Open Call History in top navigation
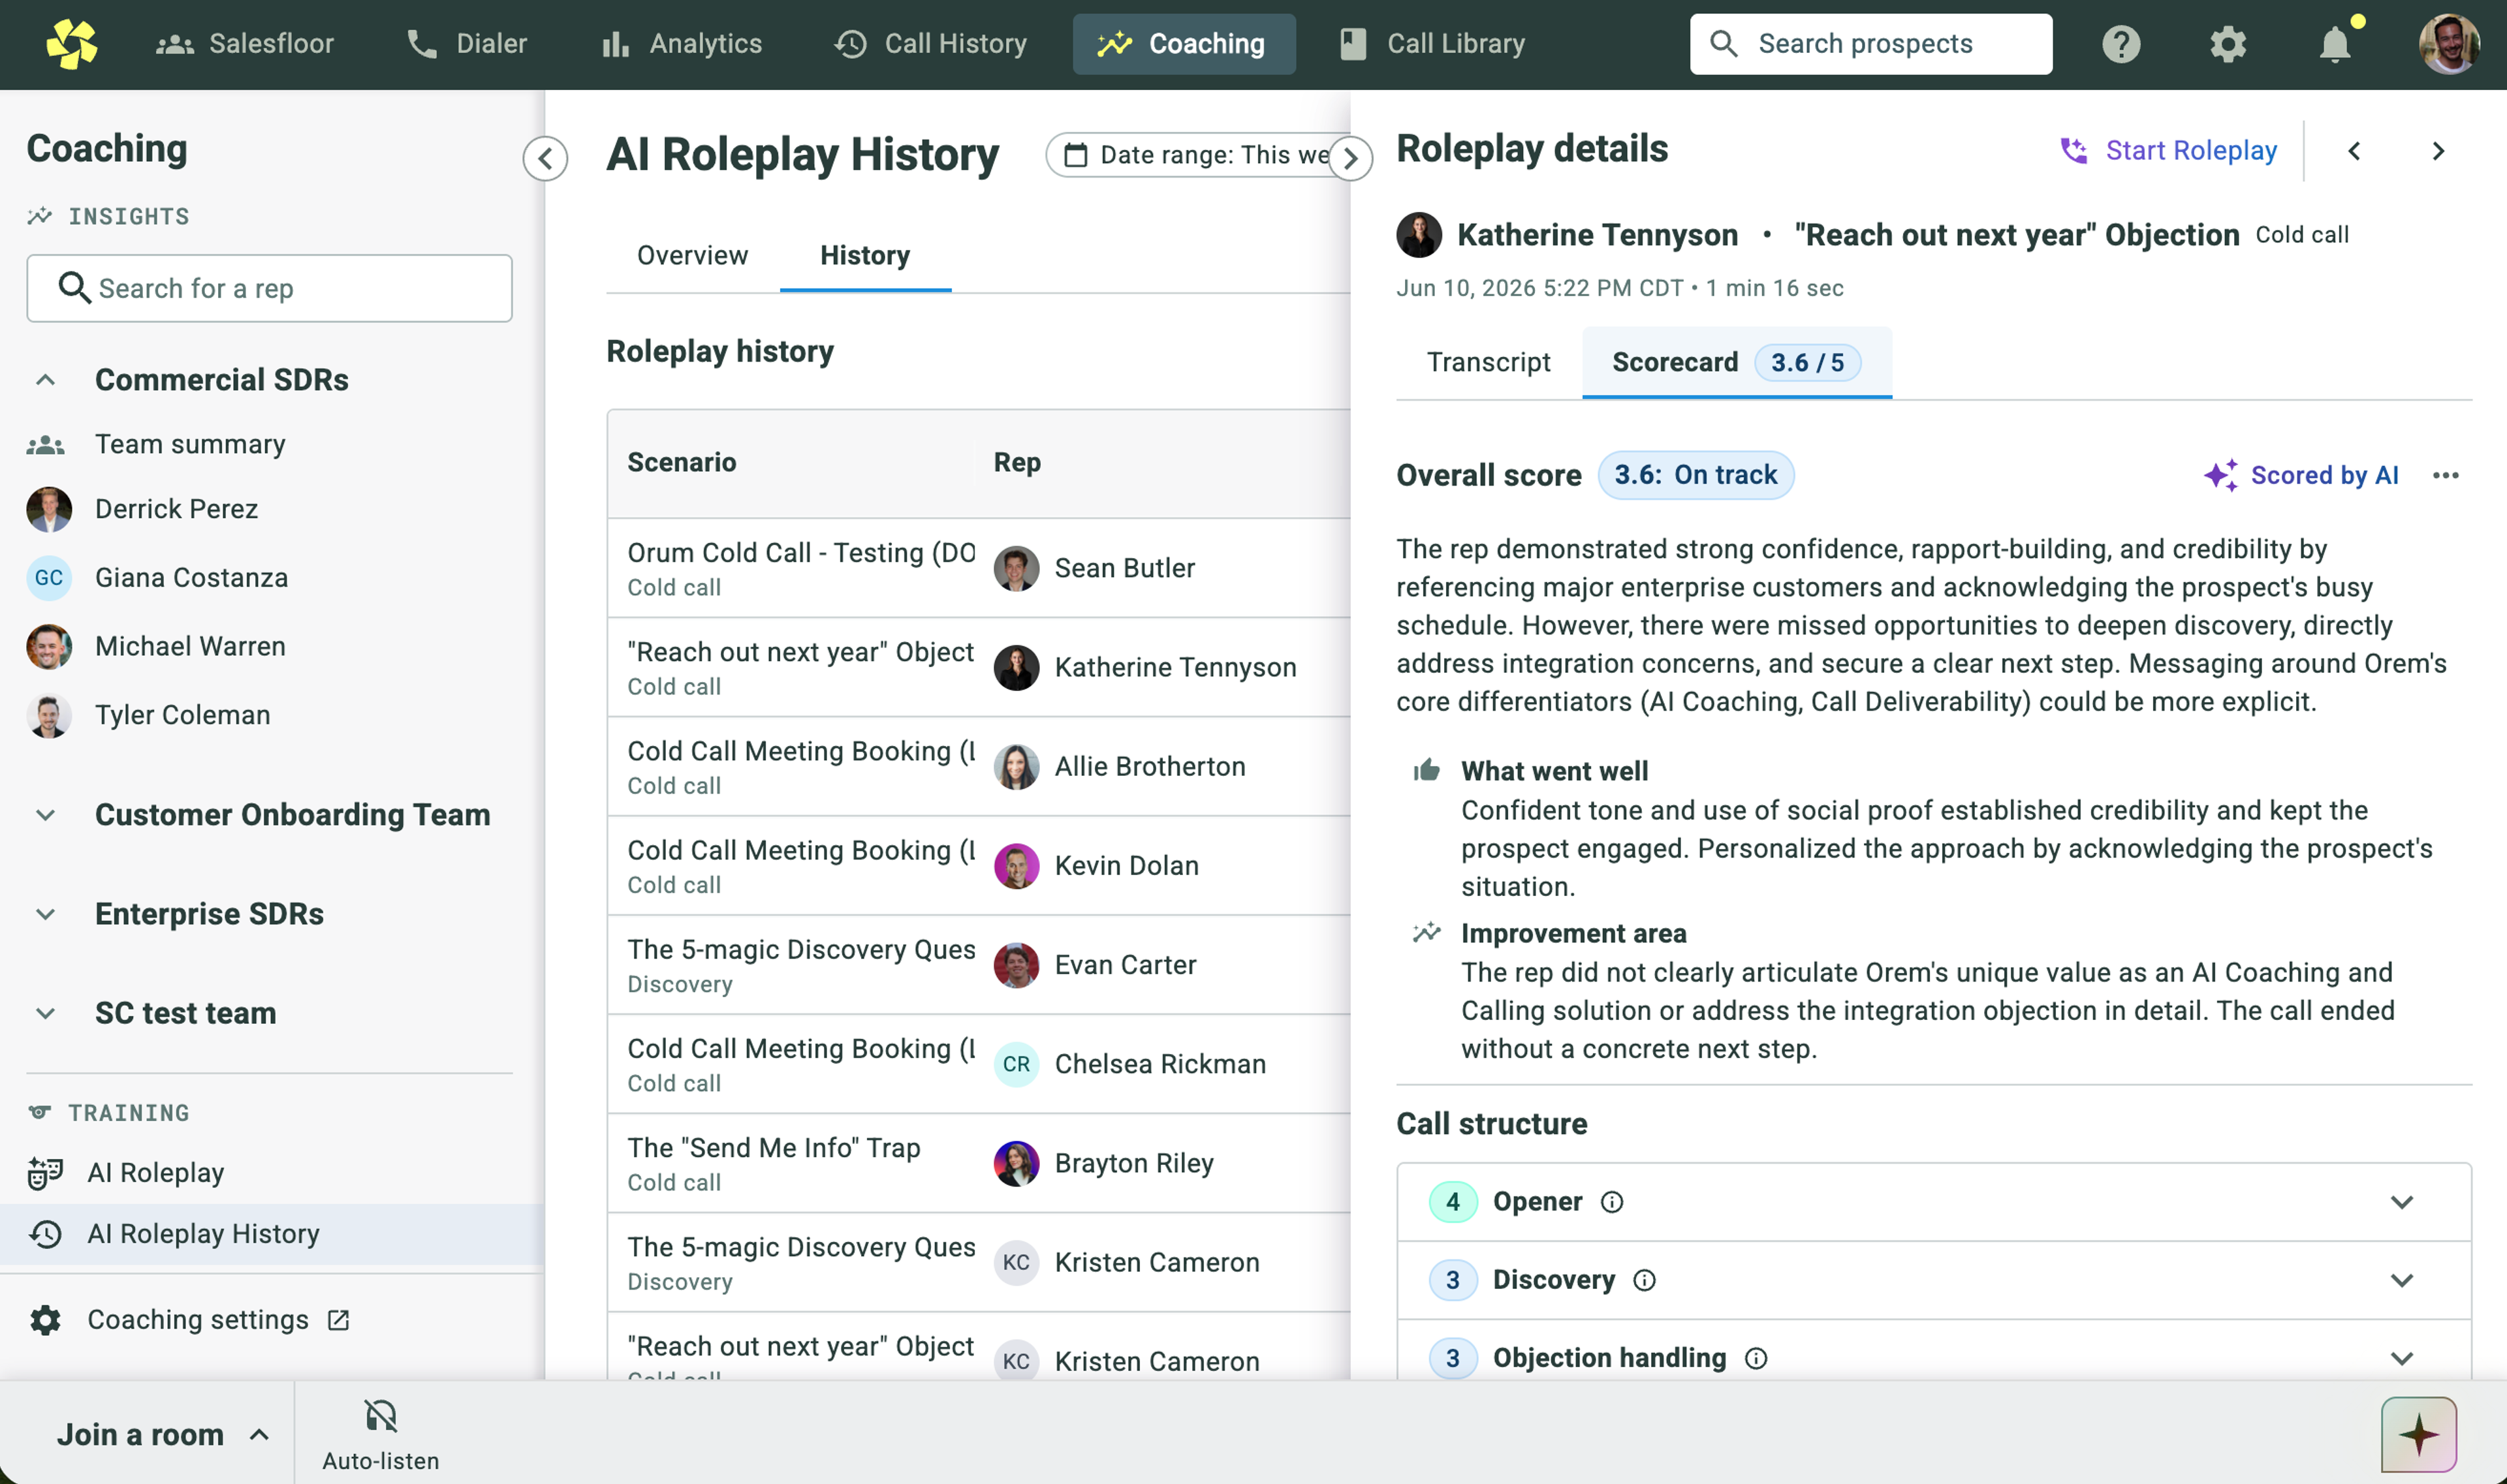 tap(930, 44)
